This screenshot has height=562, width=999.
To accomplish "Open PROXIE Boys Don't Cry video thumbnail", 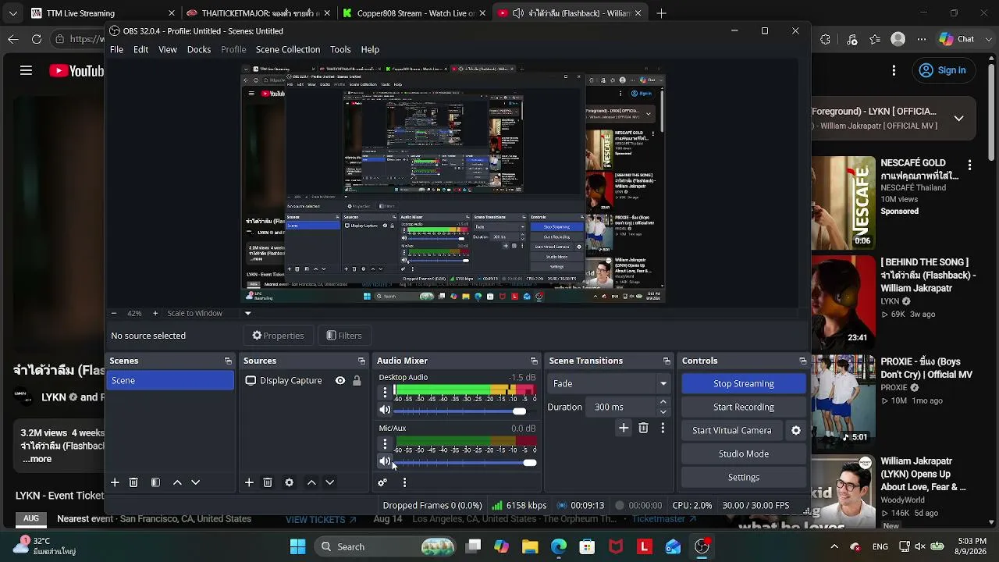I will tap(844, 400).
